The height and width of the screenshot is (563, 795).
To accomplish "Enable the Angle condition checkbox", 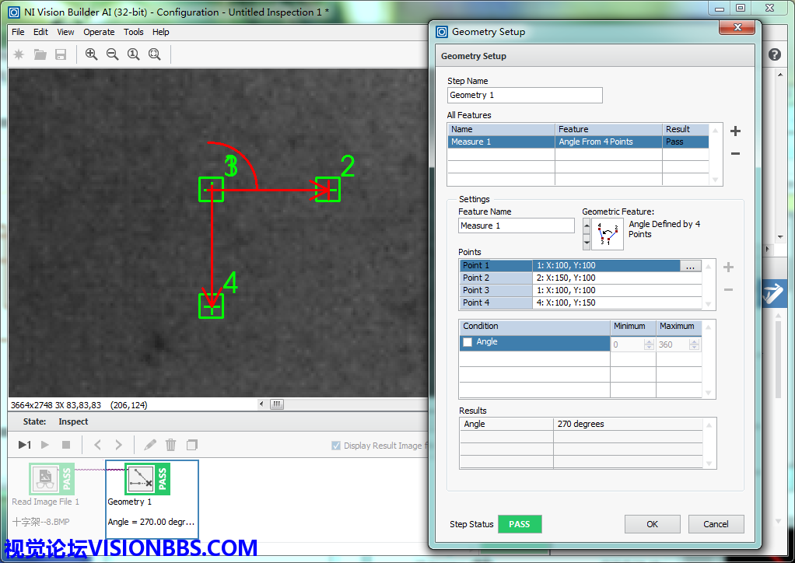I will point(468,342).
